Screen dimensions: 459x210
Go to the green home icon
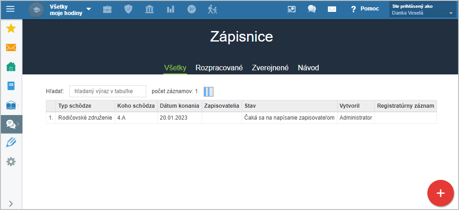tap(11, 67)
